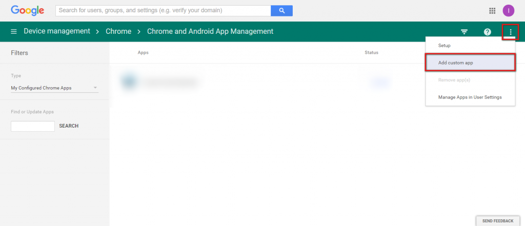
Task: Click the SEARCH button in Filters
Action: [69, 126]
